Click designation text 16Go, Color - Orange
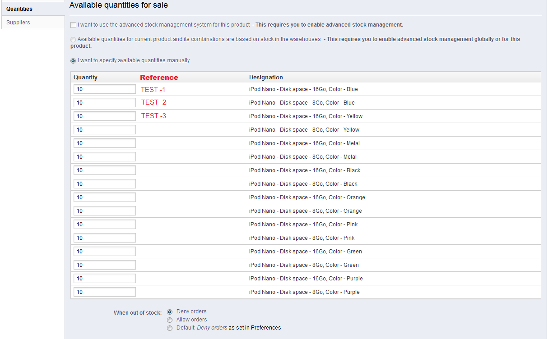Image resolution: width=548 pixels, height=339 pixels. (x=307, y=197)
